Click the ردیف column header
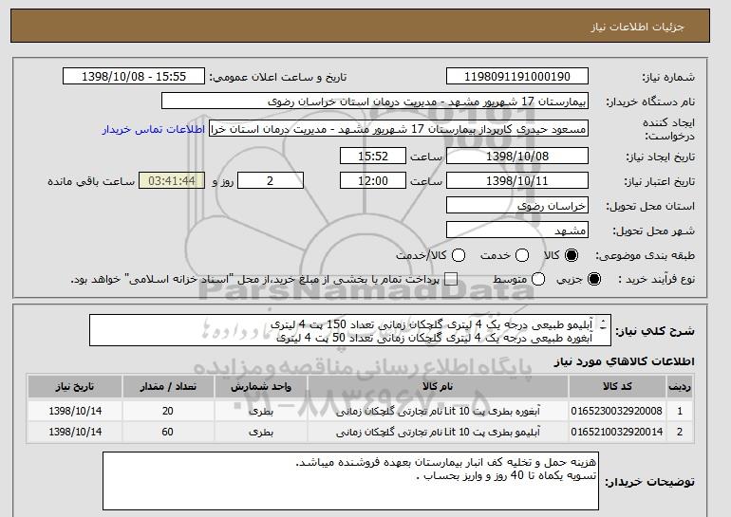Screen dimensions: 731x517 coord(680,387)
